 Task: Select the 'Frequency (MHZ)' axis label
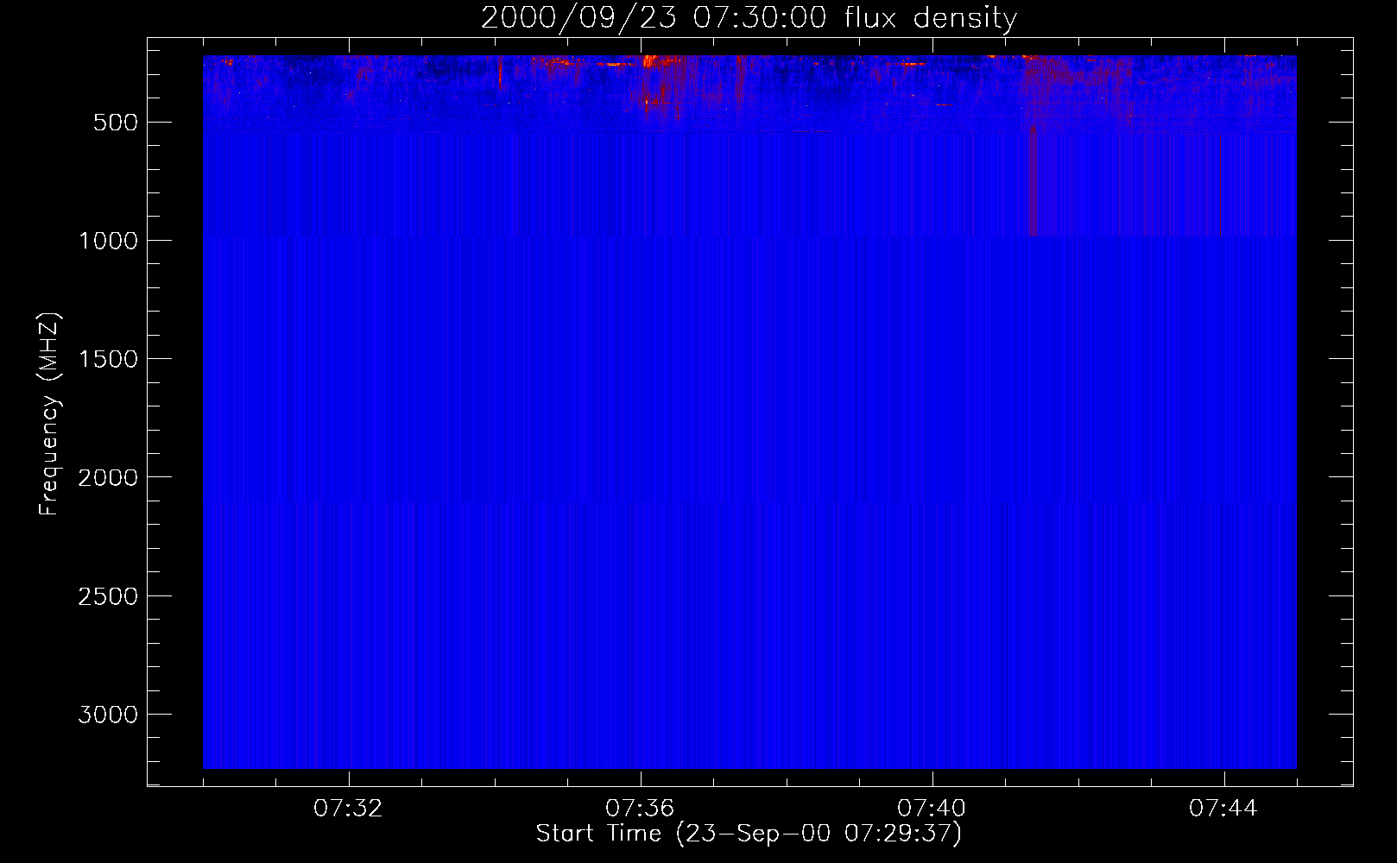pos(50,414)
